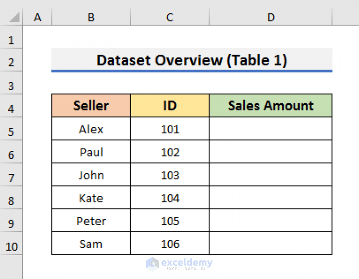Viewport: 359px width, 279px height.
Task: Select column A header
Action: pos(37,17)
